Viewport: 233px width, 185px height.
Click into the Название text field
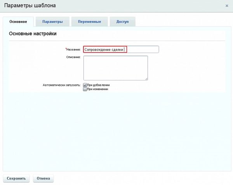click(x=121, y=50)
